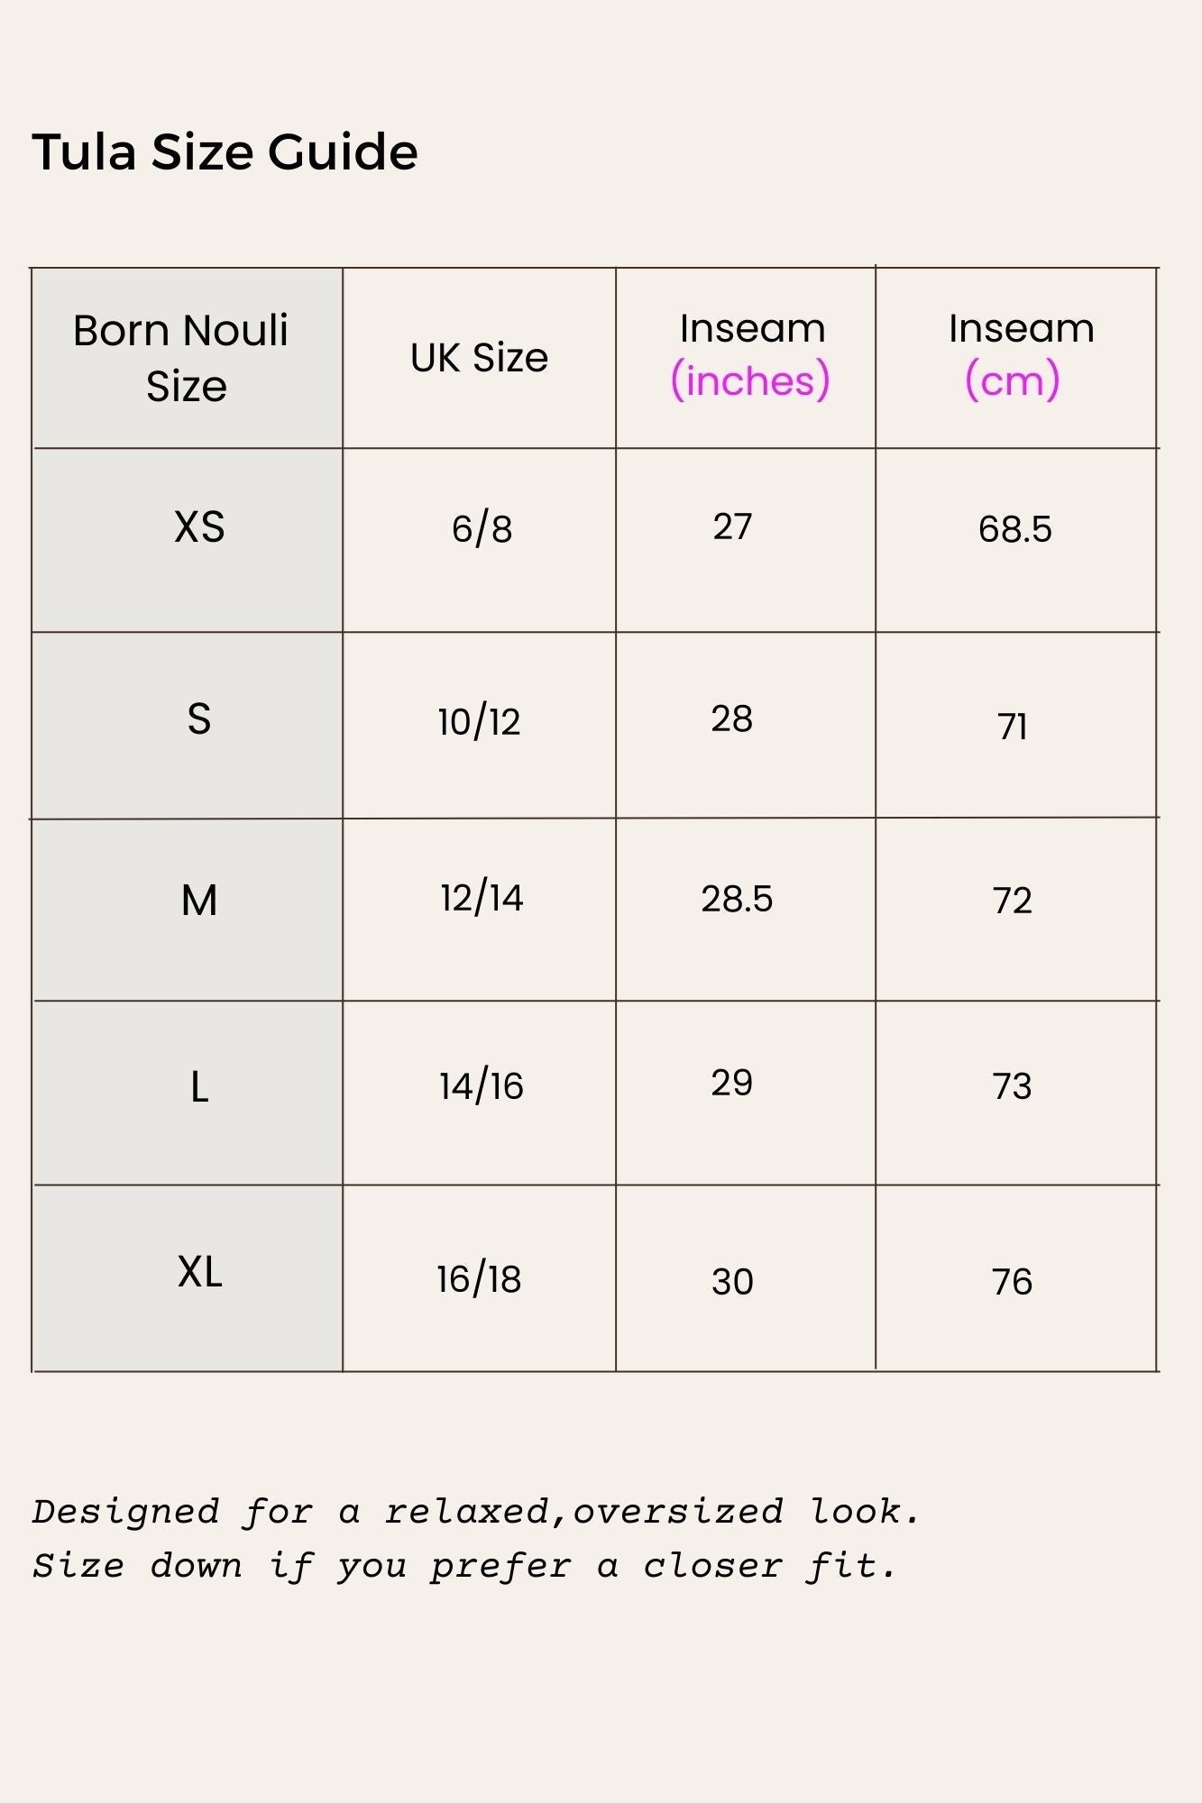Click the UK size 14/16 cell
Screen dimensions: 1202x1803
[481, 1085]
